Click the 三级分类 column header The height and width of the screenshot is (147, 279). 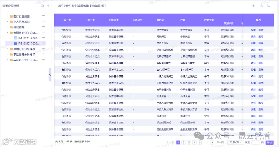(x=90, y=20)
